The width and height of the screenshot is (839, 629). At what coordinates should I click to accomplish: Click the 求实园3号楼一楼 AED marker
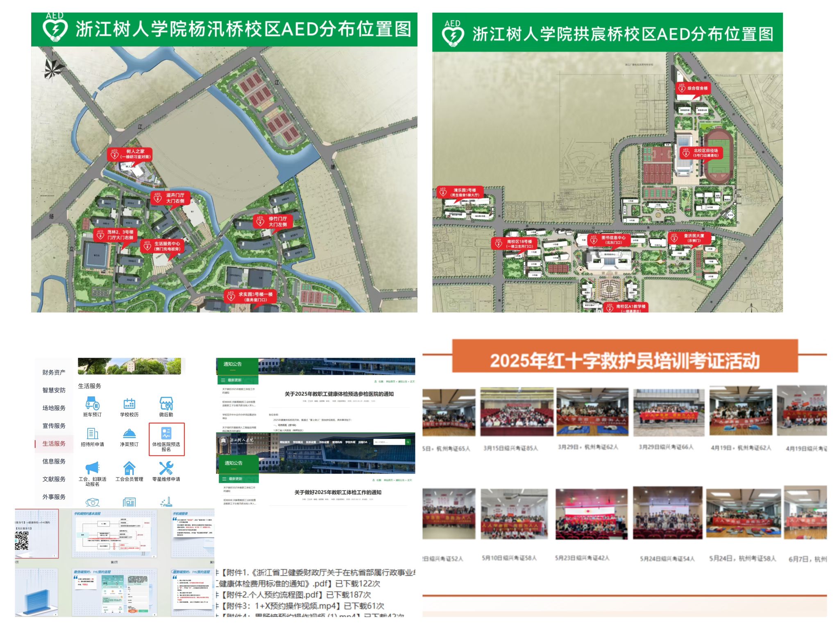(250, 297)
